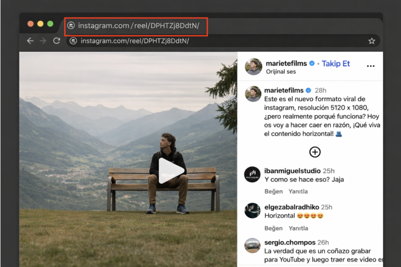Image resolution: width=401 pixels, height=267 pixels.
Task: Like elgezabalradhiko's comment via Beğen
Action: tap(274, 228)
